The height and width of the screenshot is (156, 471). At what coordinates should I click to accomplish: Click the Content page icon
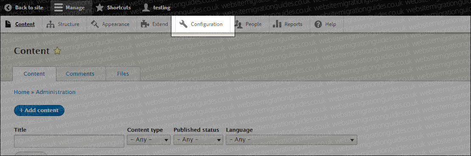coord(8,24)
